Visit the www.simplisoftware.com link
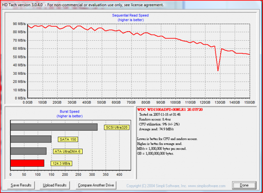The image size is (263, 193). (207, 186)
